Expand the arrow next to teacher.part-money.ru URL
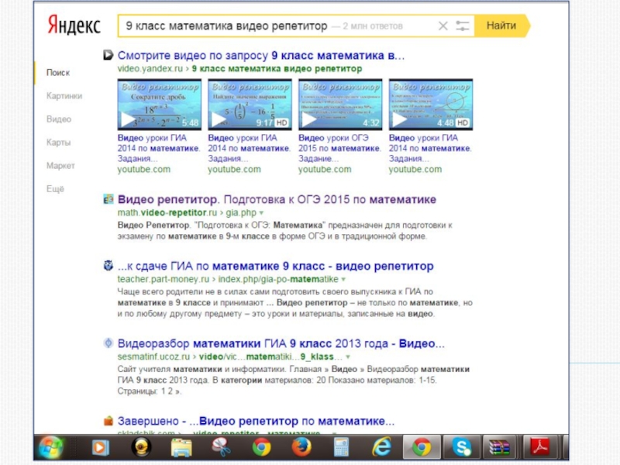The height and width of the screenshot is (465, 620). pyautogui.click(x=343, y=278)
